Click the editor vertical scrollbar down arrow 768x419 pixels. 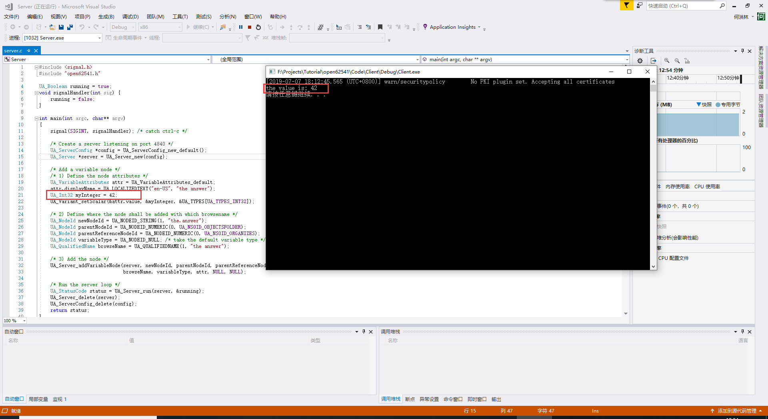click(626, 313)
